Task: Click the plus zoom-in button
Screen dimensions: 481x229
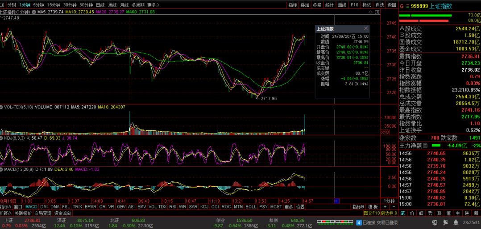Action: [x=385, y=207]
